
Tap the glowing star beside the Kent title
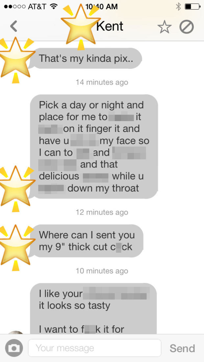tap(81, 26)
